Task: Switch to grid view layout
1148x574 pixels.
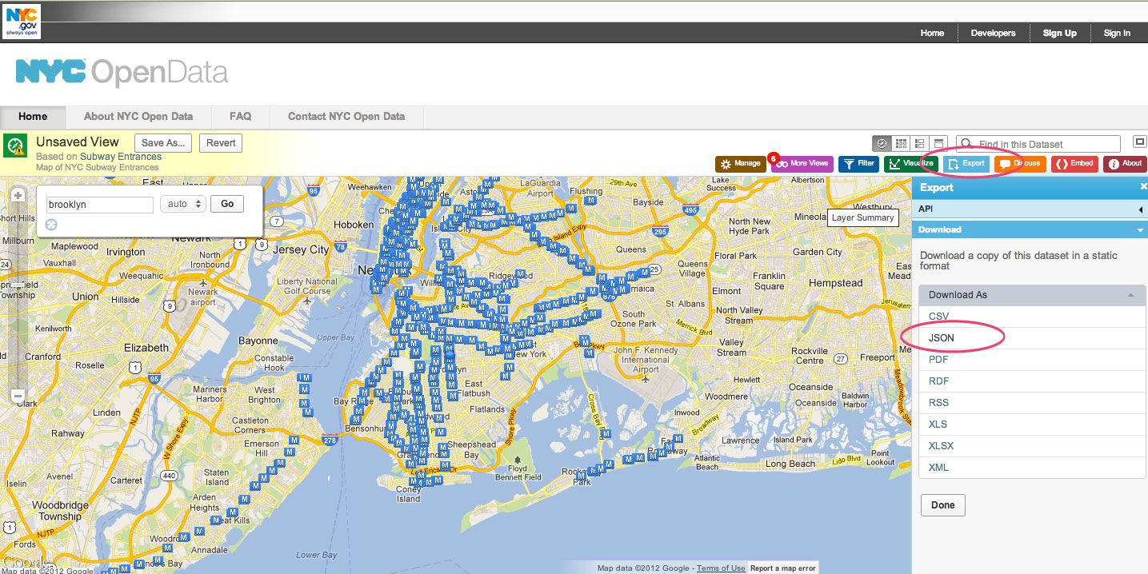Action: (900, 143)
